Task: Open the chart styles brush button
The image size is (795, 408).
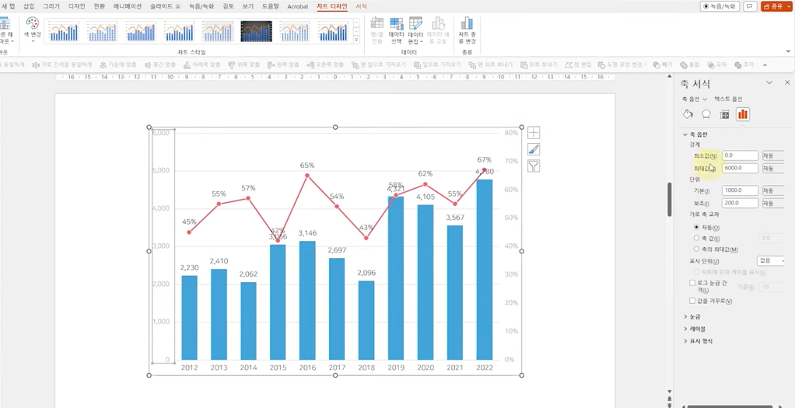Action: pyautogui.click(x=534, y=149)
